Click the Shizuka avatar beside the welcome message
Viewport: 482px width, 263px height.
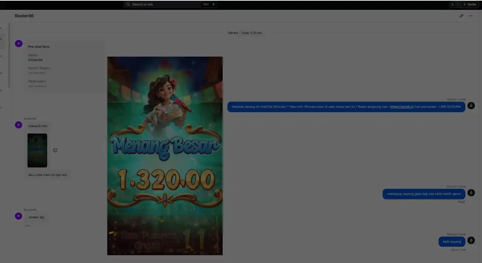pos(471,106)
